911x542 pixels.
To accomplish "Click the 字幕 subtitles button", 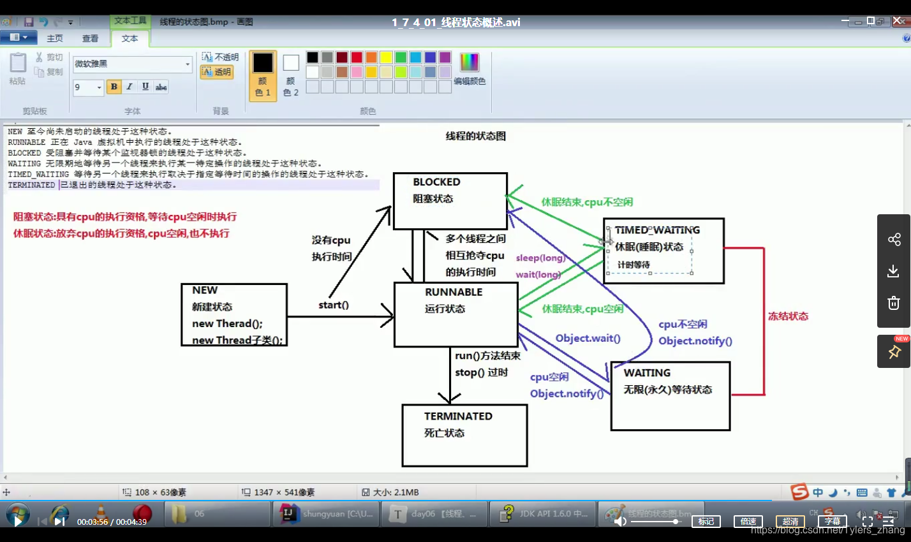I will (x=833, y=522).
